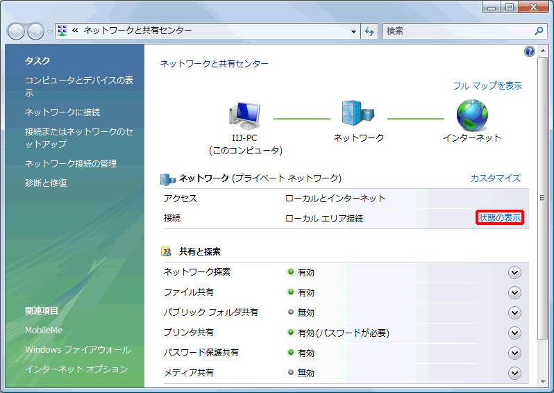
Task: Open MobileMe related item
Action: click(44, 331)
